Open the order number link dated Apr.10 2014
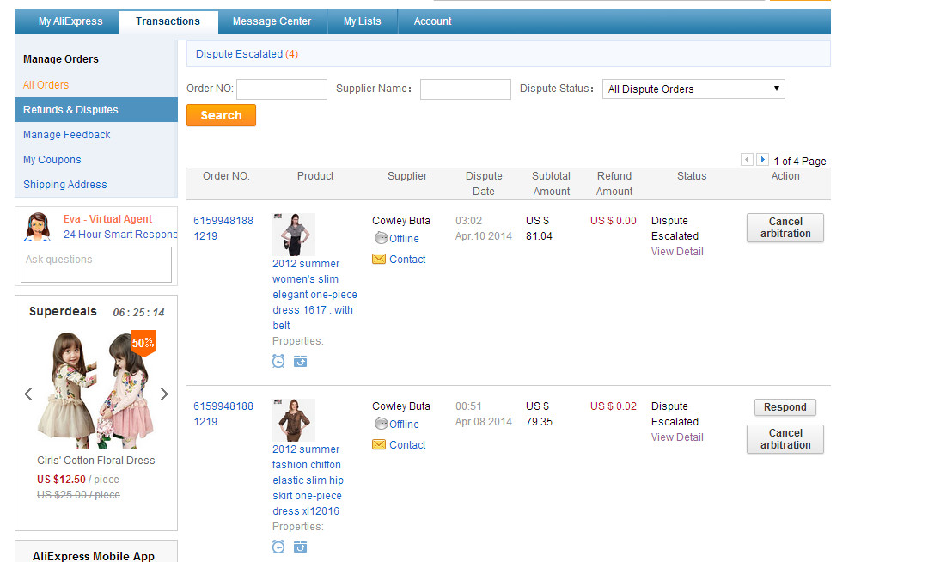Image resolution: width=928 pixels, height=562 pixels. (x=223, y=229)
